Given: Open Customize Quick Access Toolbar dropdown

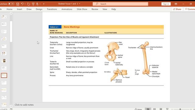Looking at the screenshot, I should click(44, 4).
